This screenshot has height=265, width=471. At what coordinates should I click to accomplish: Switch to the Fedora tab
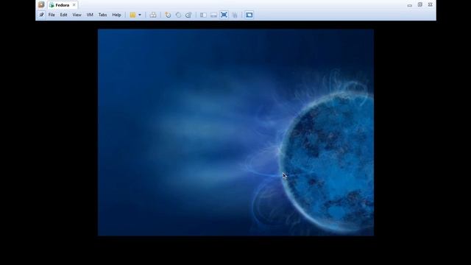(62, 5)
